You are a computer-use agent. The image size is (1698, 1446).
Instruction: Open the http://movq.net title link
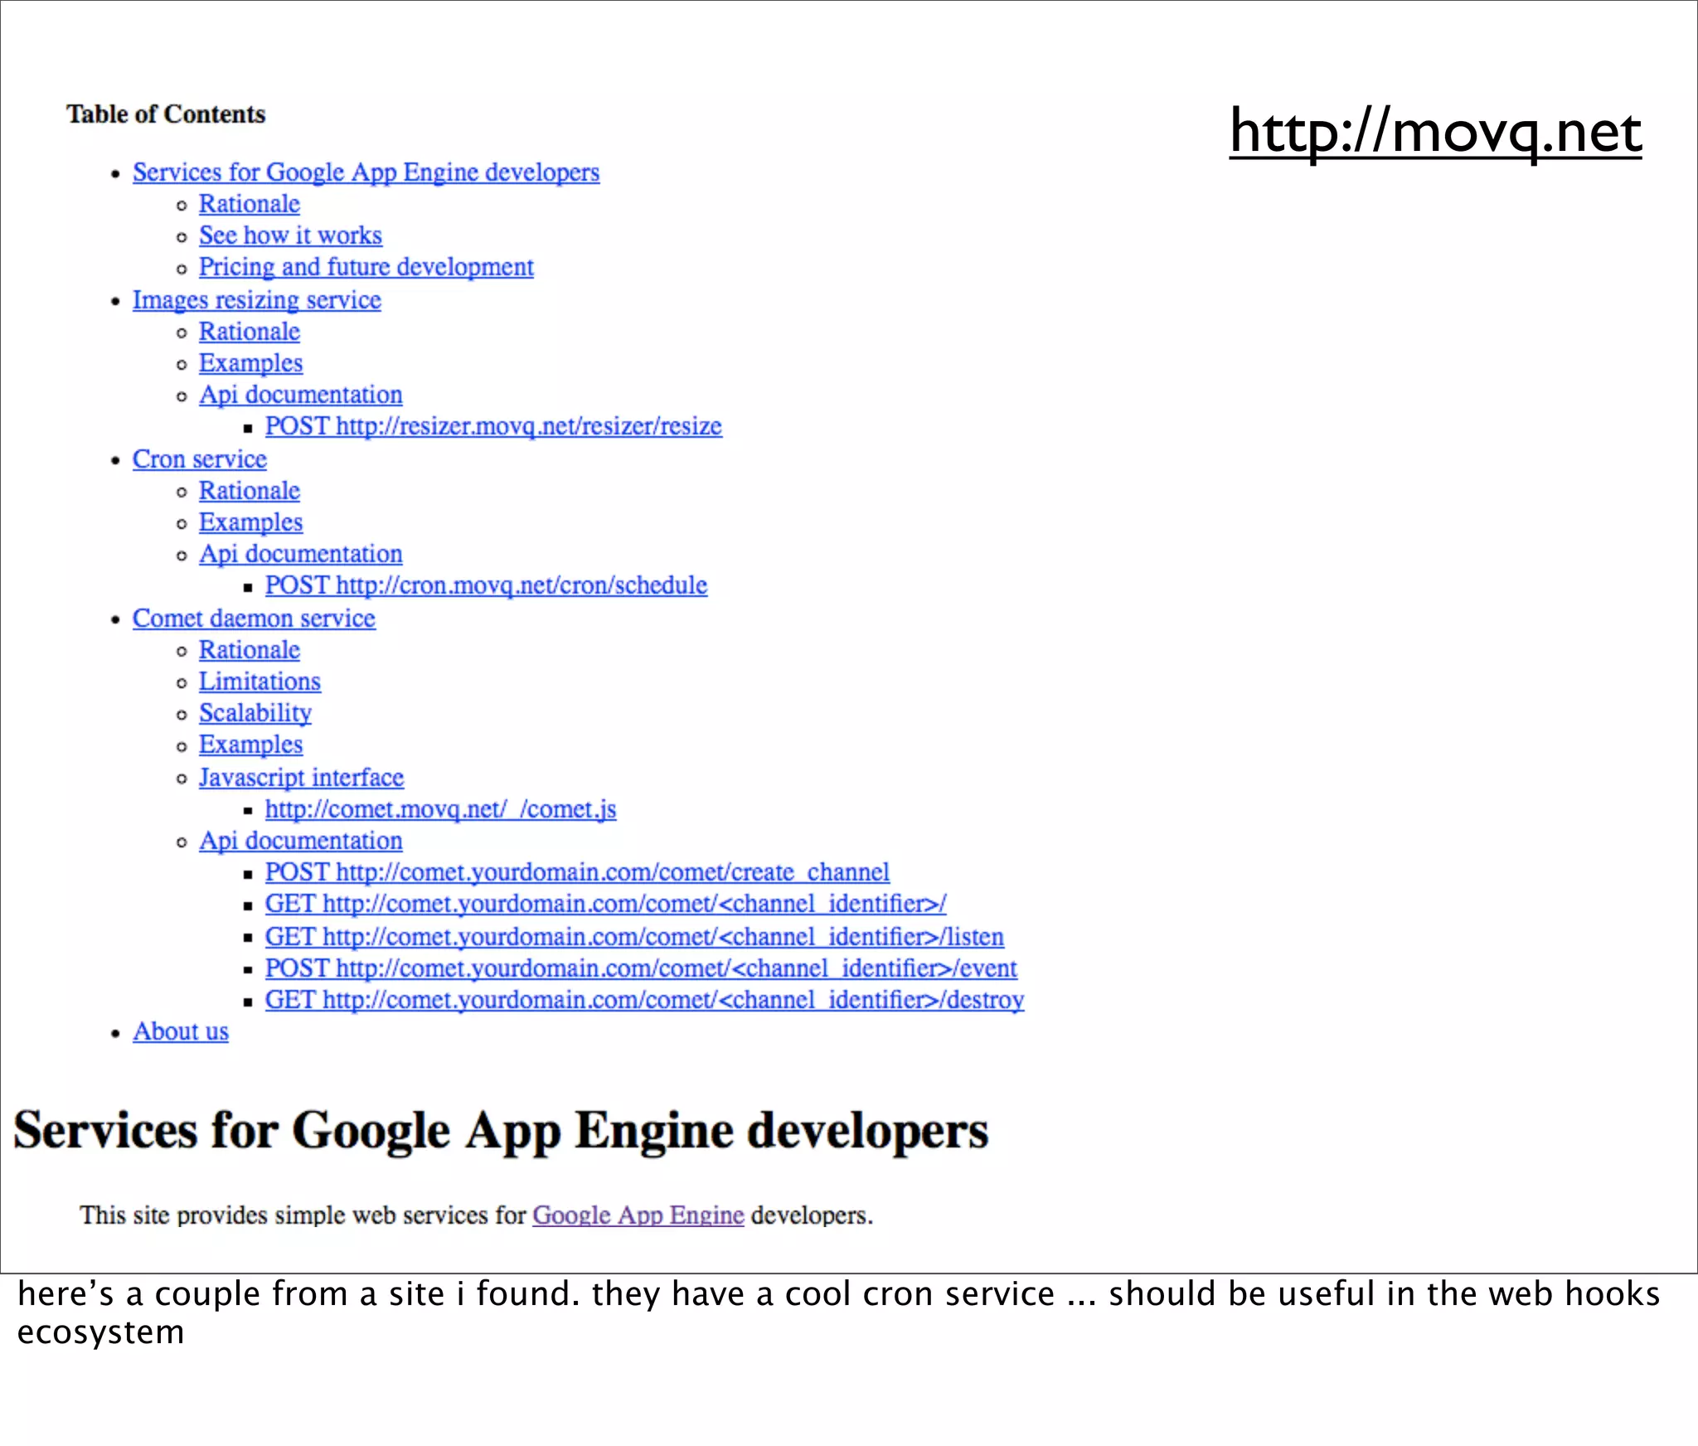(1434, 133)
